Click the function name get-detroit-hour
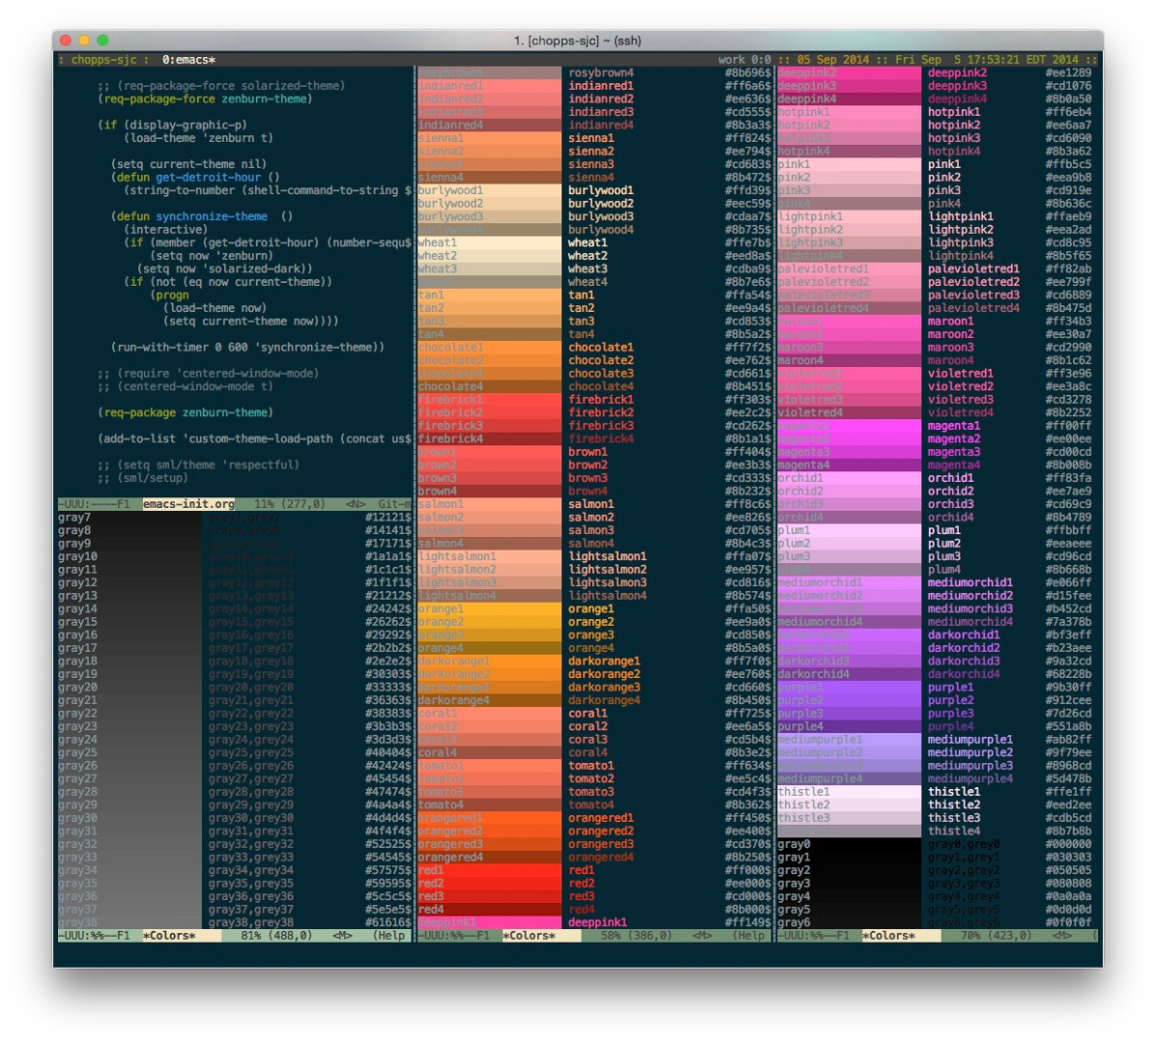The height and width of the screenshot is (1043, 1156). tap(208, 177)
